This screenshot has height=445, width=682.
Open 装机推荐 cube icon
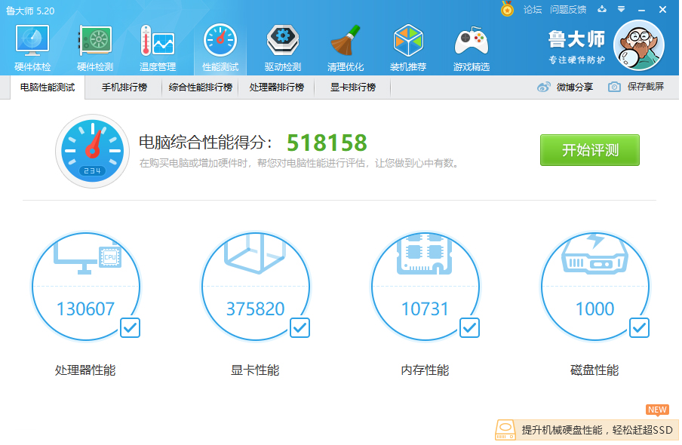pos(408,48)
